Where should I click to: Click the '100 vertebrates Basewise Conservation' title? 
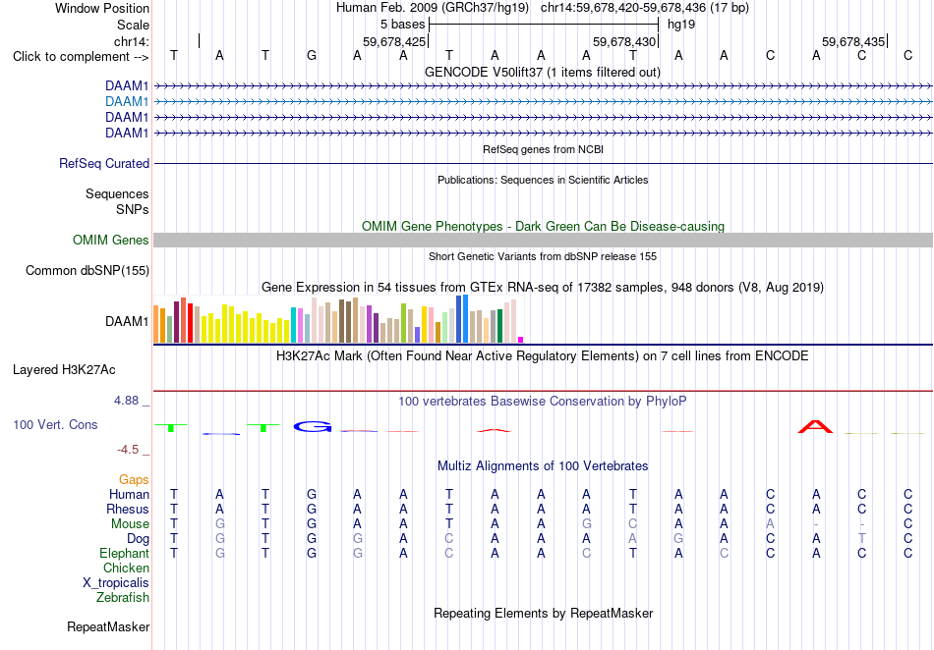click(x=542, y=402)
